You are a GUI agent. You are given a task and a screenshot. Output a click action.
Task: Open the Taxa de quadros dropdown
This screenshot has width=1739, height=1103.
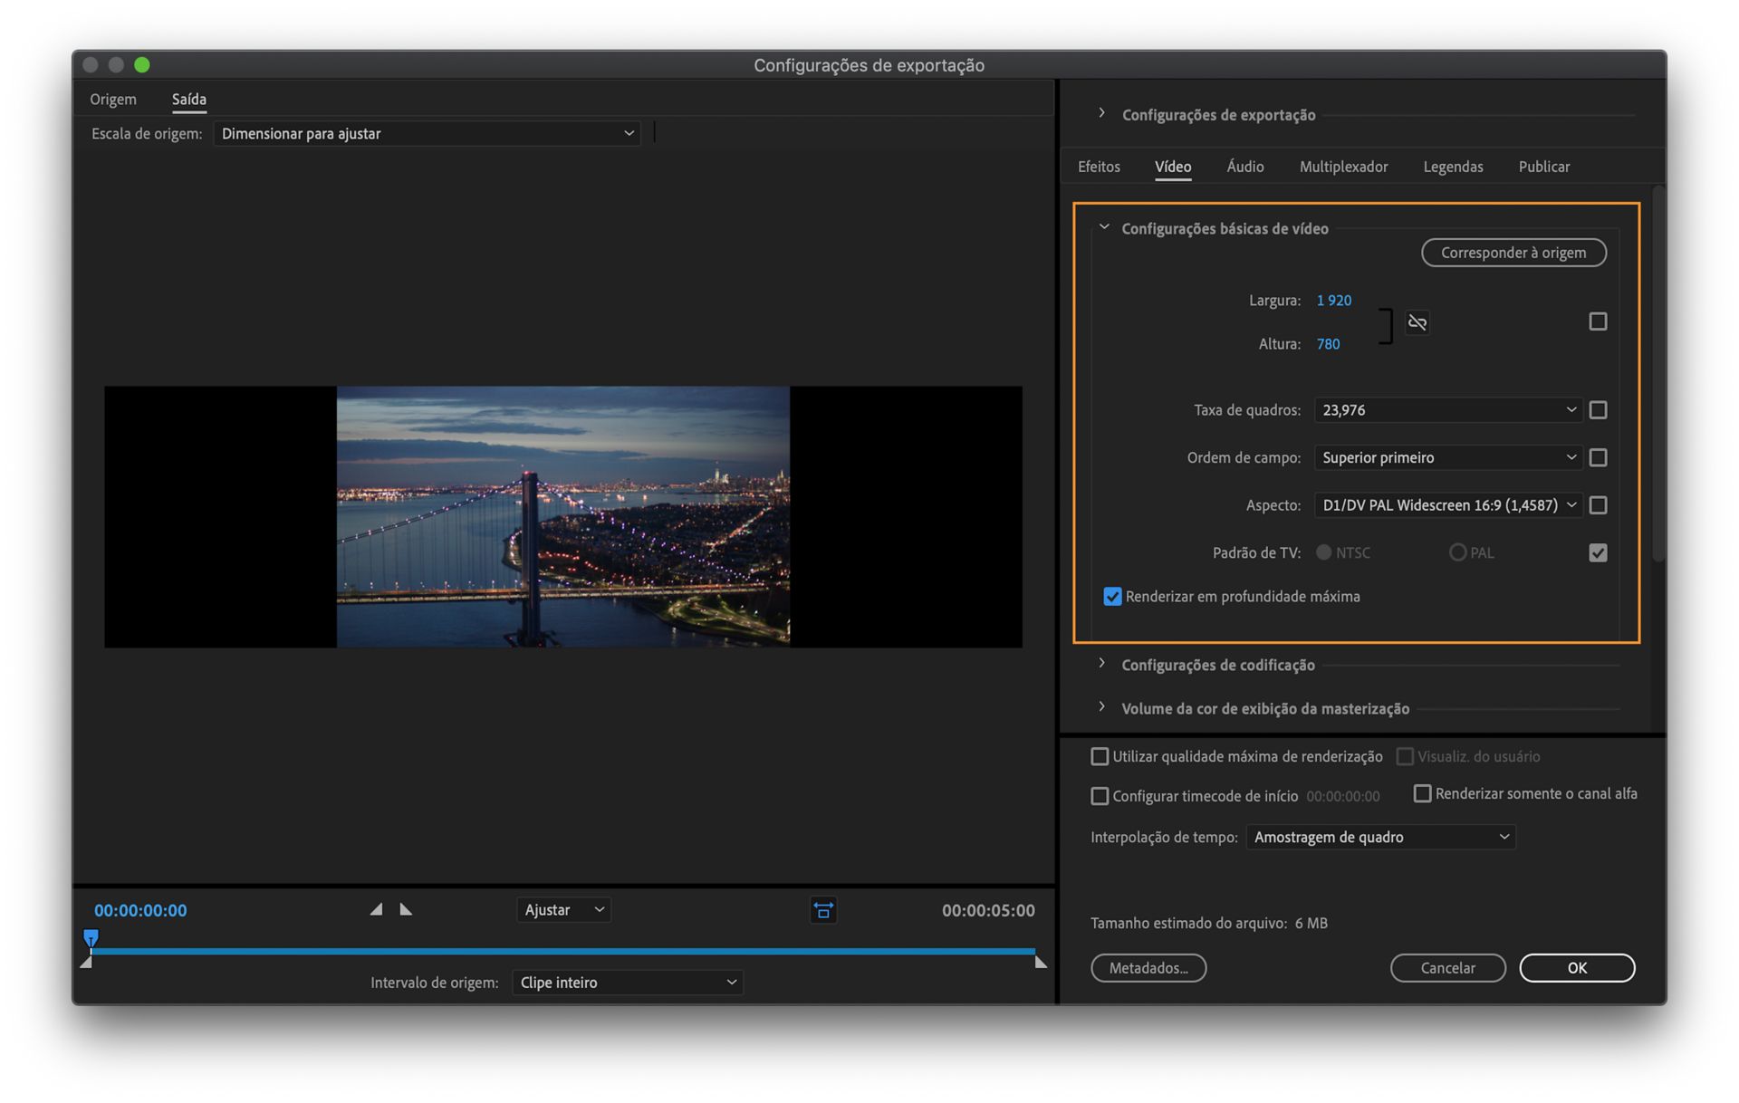(x=1446, y=409)
